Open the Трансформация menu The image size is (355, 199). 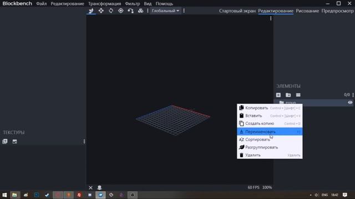click(105, 4)
